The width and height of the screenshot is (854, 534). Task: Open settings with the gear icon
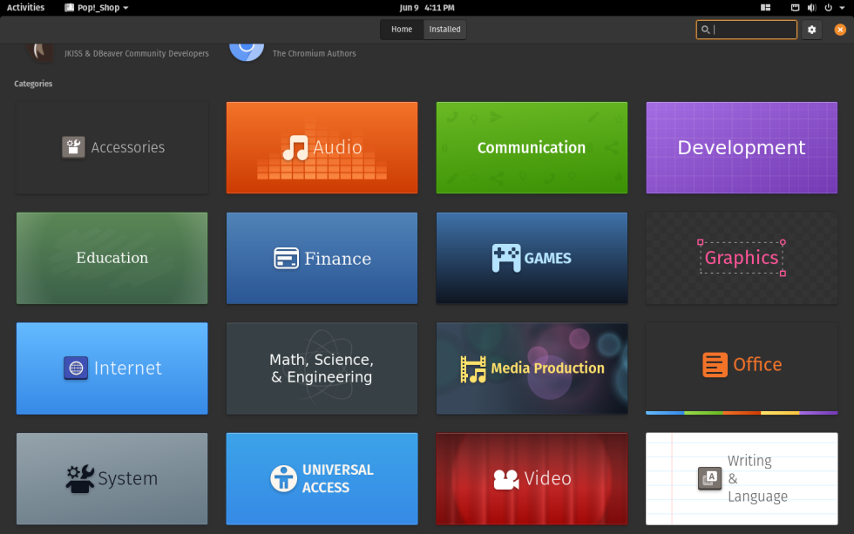(x=812, y=30)
